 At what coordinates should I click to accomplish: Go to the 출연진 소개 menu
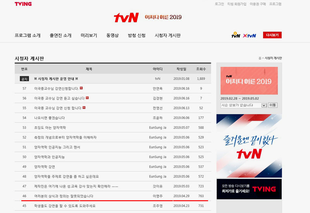pos(60,35)
